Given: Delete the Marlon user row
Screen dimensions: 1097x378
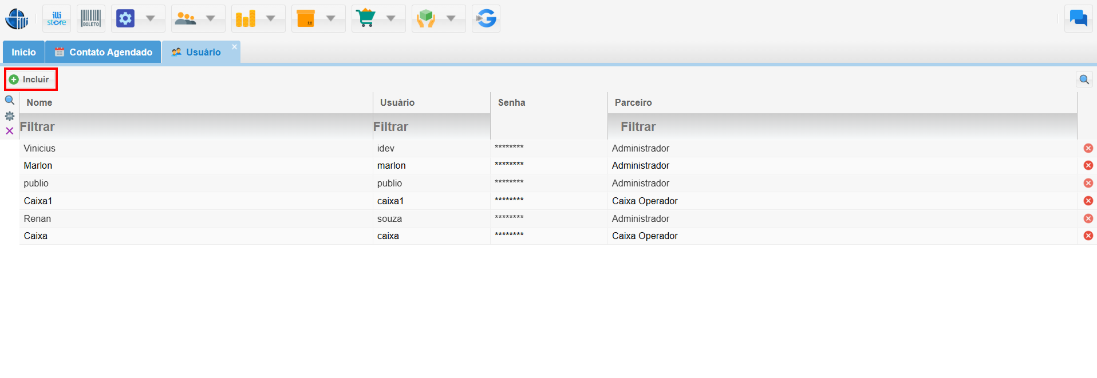Looking at the screenshot, I should (x=1088, y=165).
